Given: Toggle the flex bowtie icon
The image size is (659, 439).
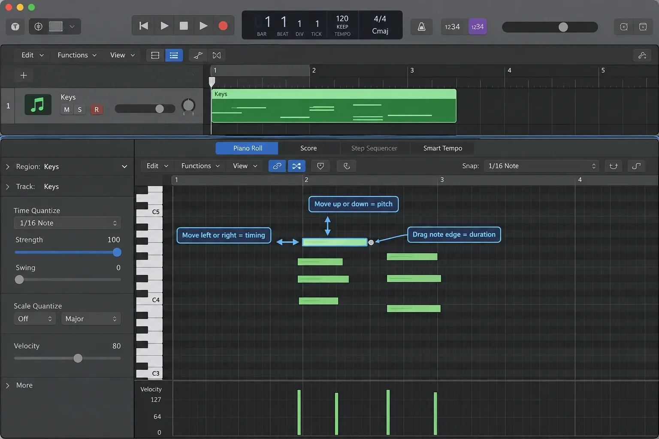Looking at the screenshot, I should (217, 55).
